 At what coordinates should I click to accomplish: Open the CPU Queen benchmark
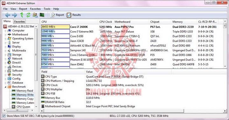23,107
